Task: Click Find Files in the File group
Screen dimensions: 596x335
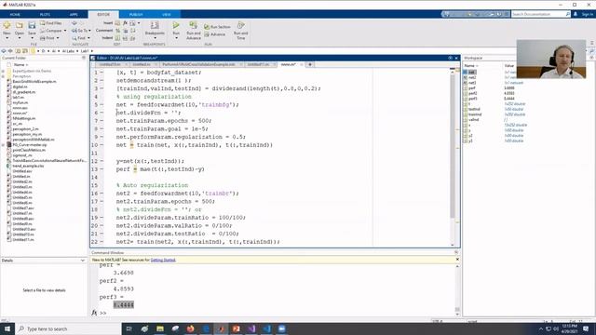Action: [51, 23]
